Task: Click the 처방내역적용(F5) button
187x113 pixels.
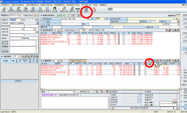Action: [x=77, y=61]
